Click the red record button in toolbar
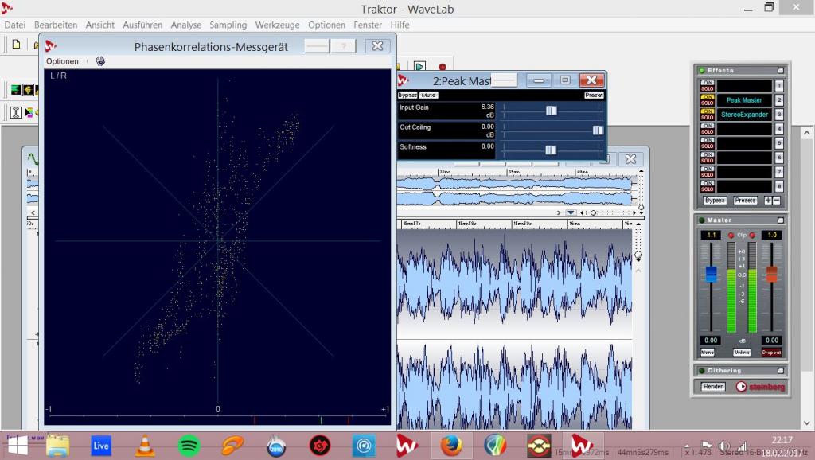The image size is (815, 460). pos(443,67)
